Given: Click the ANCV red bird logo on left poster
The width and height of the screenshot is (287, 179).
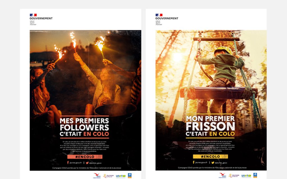Looking at the screenshot, I should 97,176.
